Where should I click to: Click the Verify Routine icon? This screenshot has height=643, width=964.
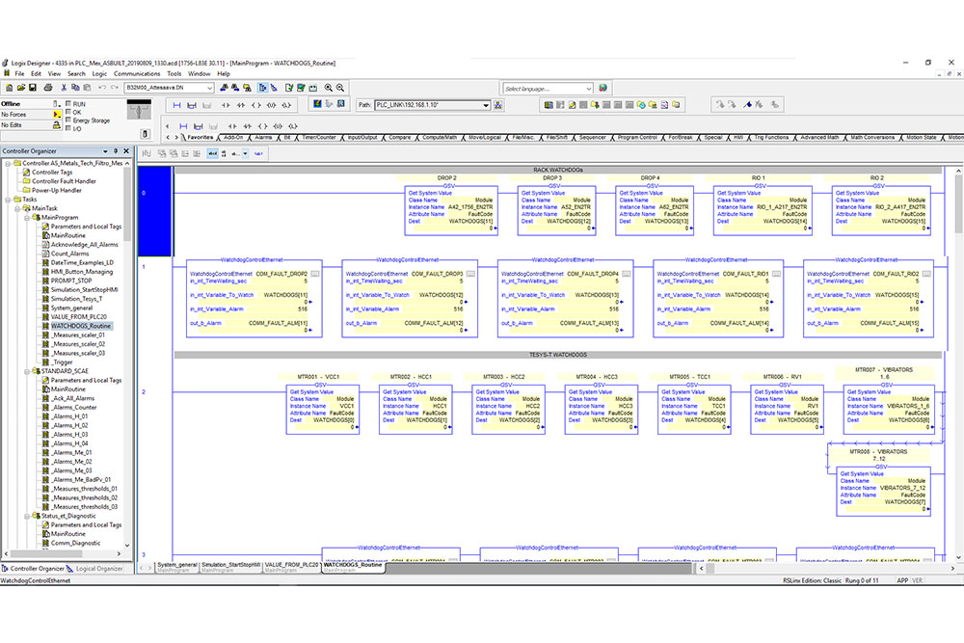coord(289,88)
